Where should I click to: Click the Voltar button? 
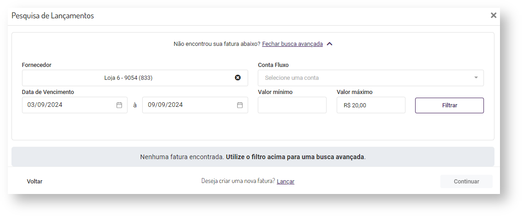pyautogui.click(x=34, y=182)
